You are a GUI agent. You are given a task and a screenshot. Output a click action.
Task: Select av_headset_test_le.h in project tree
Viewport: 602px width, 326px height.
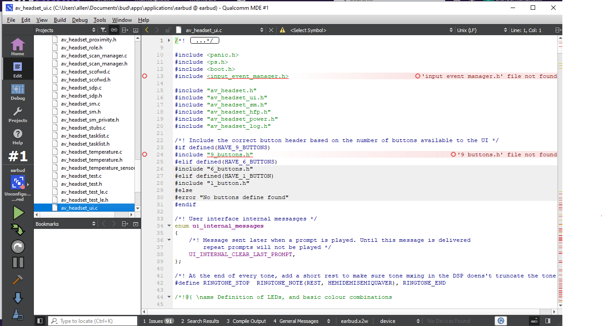click(x=84, y=200)
